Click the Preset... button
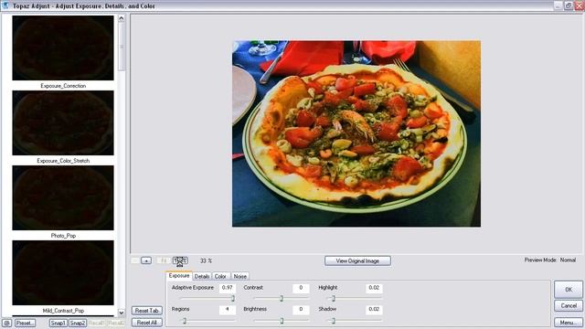This screenshot has width=585, height=329. pyautogui.click(x=25, y=323)
